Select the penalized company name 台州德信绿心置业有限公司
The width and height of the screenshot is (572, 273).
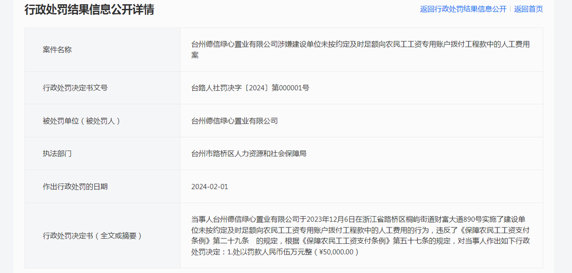click(235, 121)
